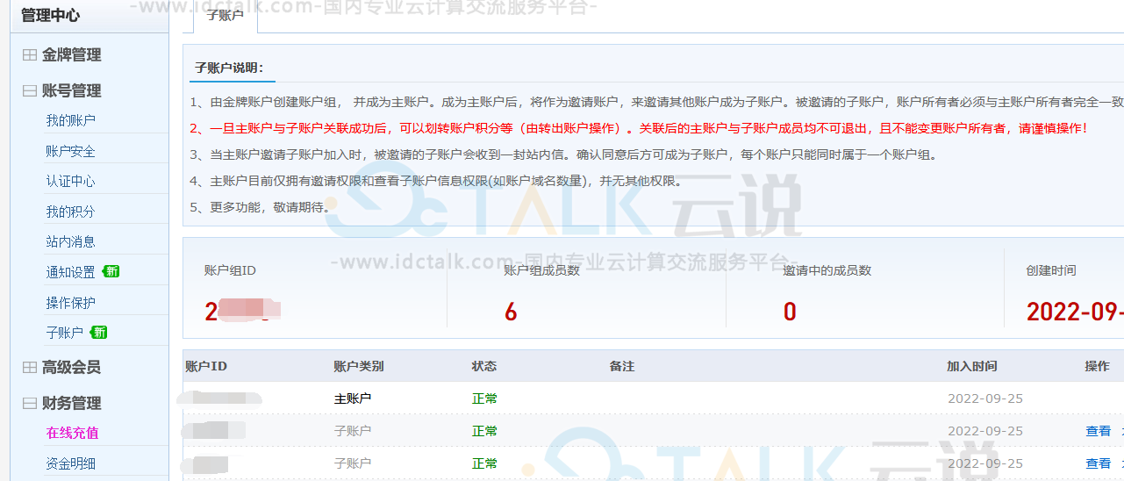Click 主账户 cell in first row
1124x481 pixels.
pyautogui.click(x=353, y=398)
